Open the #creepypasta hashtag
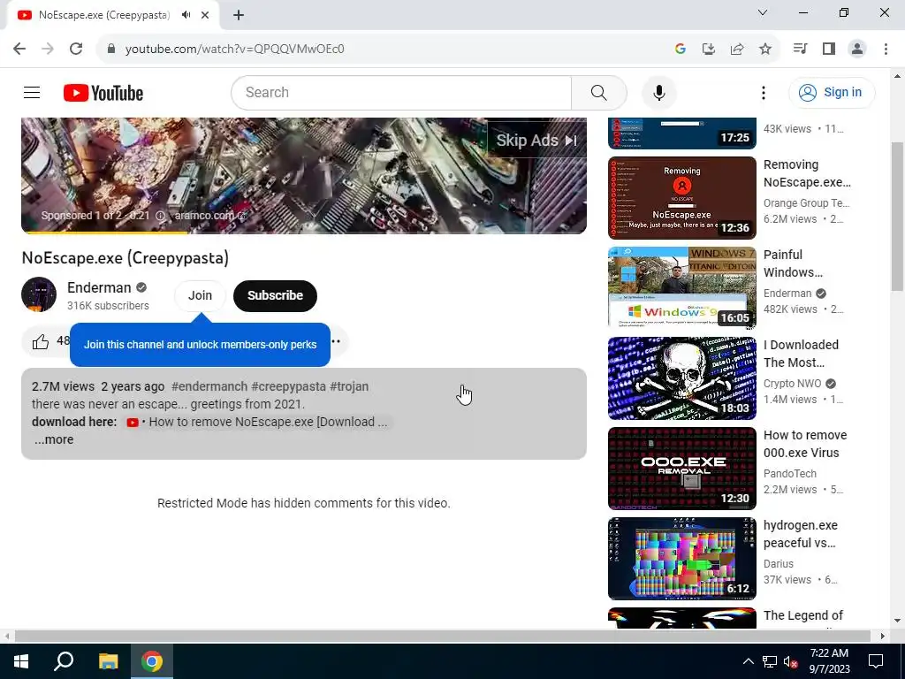Screen dimensions: 905x679 click(x=288, y=386)
